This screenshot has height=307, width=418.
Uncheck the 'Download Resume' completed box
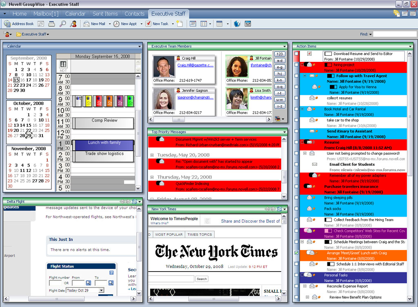(309, 54)
